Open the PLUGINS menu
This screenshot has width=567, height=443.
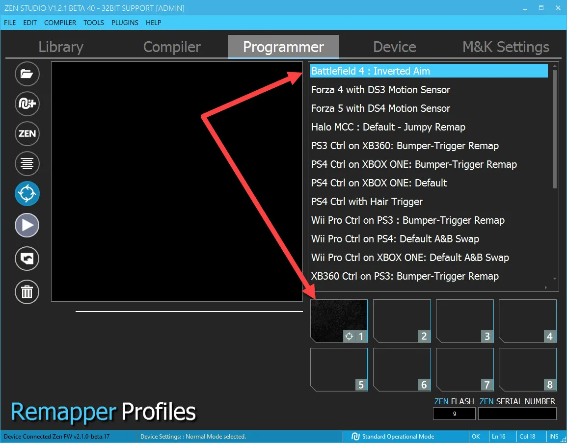coord(125,23)
